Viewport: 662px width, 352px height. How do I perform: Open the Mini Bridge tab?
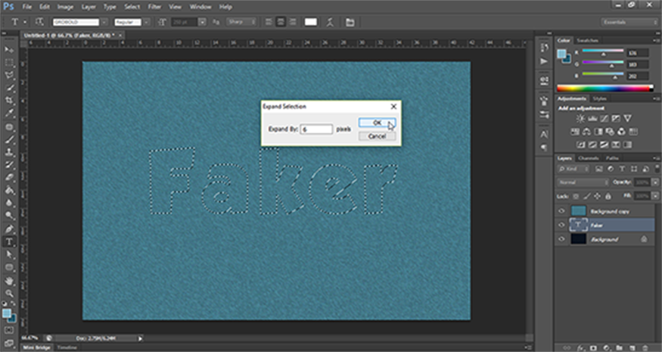[36, 347]
